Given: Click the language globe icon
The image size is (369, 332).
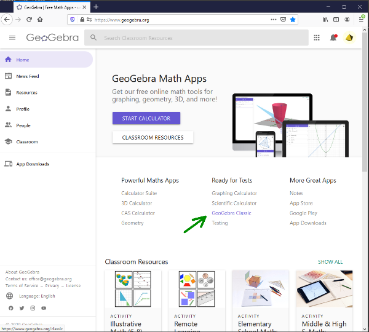Looking at the screenshot, I should (x=10, y=296).
